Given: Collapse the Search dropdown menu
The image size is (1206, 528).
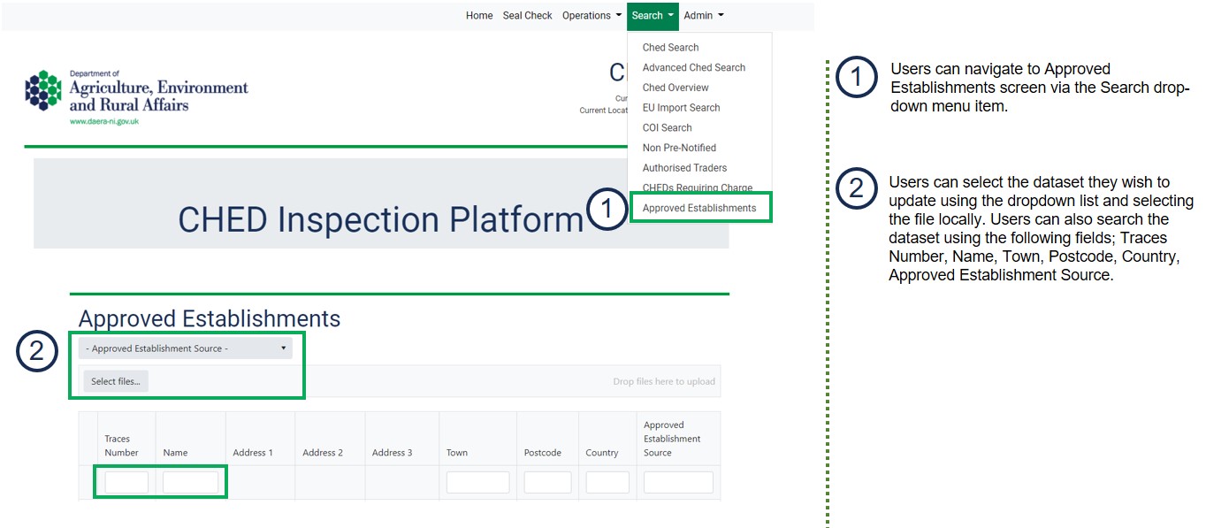Looking at the screenshot, I should pyautogui.click(x=653, y=16).
